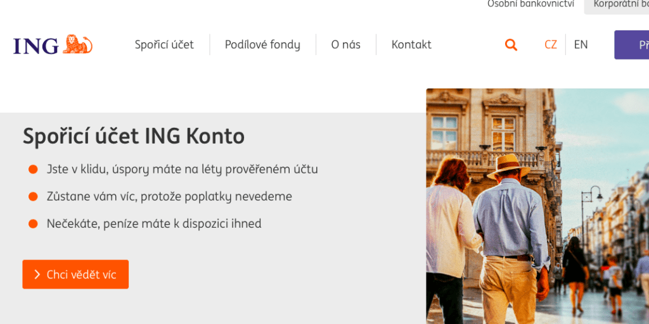Select the CZ language option
This screenshot has height=324, width=649.
point(551,45)
